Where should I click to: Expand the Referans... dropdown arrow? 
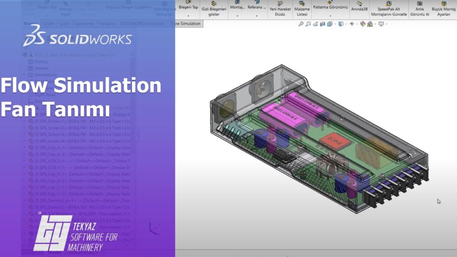click(257, 16)
